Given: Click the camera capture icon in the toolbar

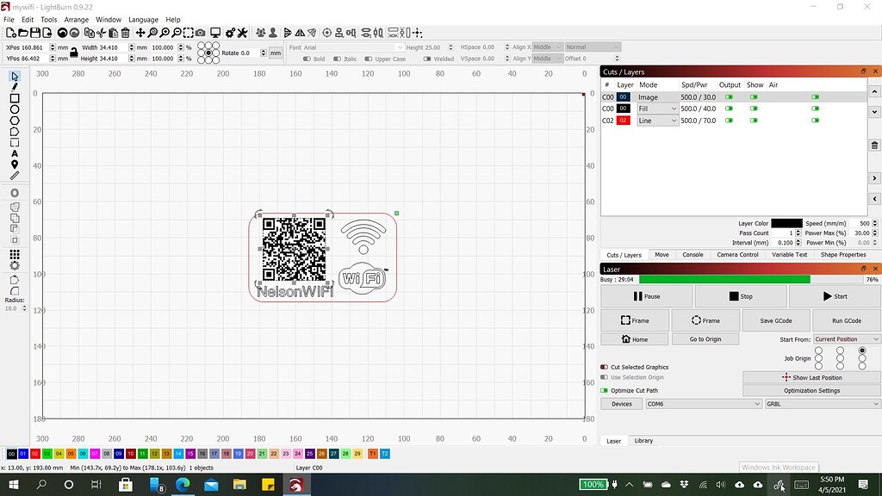Looking at the screenshot, I should pyautogui.click(x=201, y=33).
